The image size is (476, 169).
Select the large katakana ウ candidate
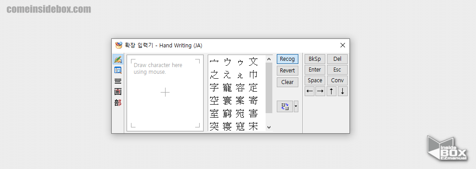point(227,62)
